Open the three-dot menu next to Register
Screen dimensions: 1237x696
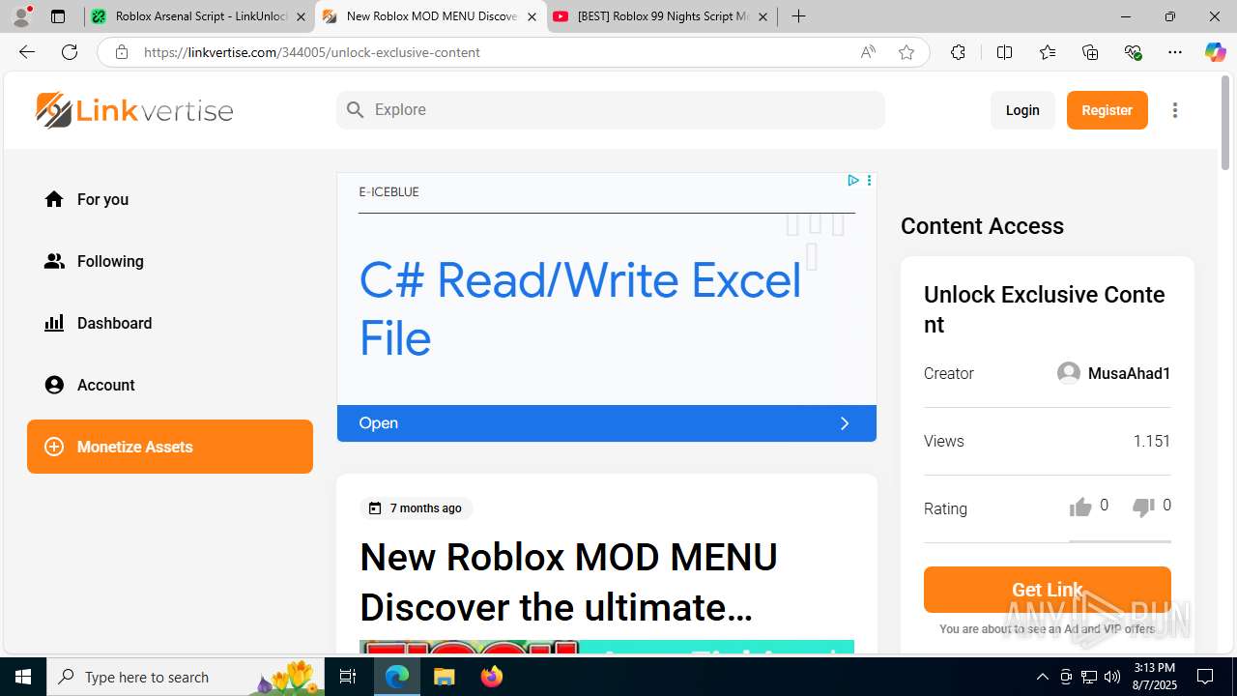[1175, 110]
